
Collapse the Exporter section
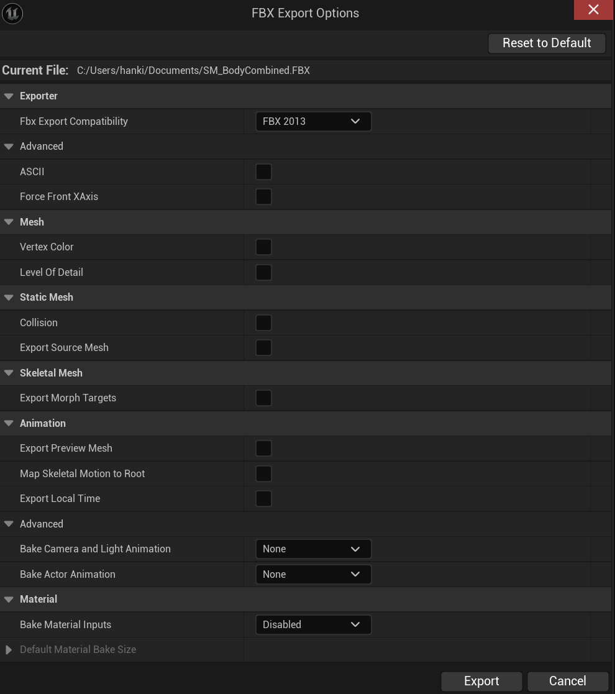[x=9, y=96]
